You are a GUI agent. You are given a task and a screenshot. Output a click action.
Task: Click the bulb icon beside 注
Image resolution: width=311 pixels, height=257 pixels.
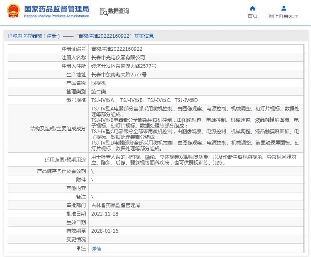[x=78, y=248]
